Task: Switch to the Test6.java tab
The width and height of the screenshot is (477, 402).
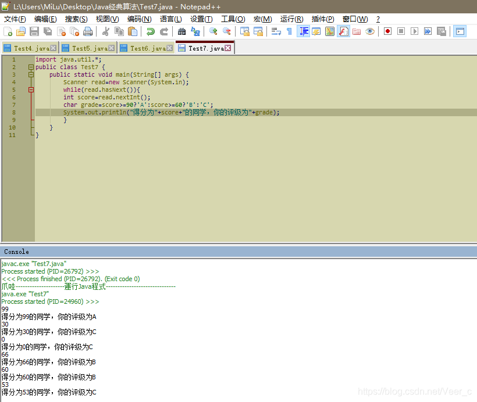Action: 146,48
